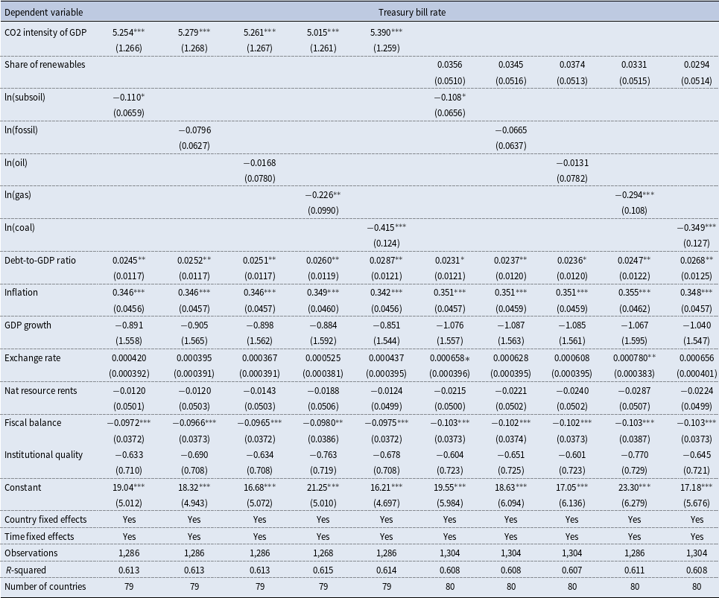Viewport: 719px width, 598px height.
Task: Click the ln(coal) coefficient −0.415***
Action: click(386, 227)
